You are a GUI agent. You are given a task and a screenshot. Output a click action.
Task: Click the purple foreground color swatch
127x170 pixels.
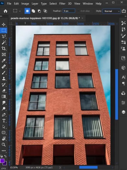(2, 161)
